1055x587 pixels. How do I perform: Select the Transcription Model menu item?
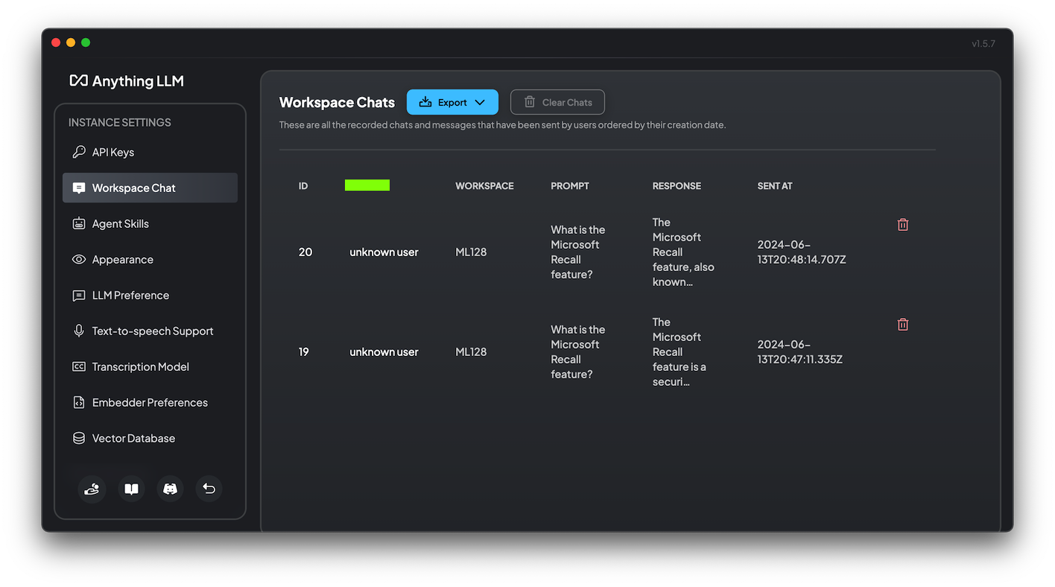(141, 367)
